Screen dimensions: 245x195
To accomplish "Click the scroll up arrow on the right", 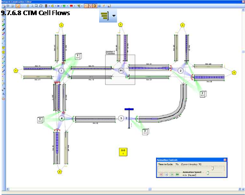I will (243, 10).
